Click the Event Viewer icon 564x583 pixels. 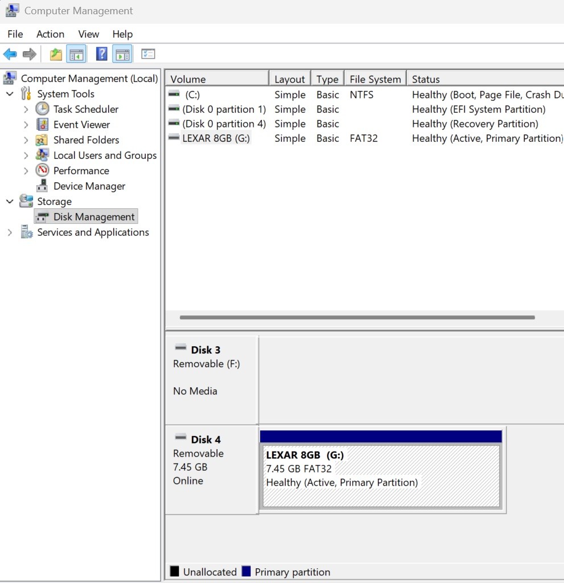coord(42,125)
